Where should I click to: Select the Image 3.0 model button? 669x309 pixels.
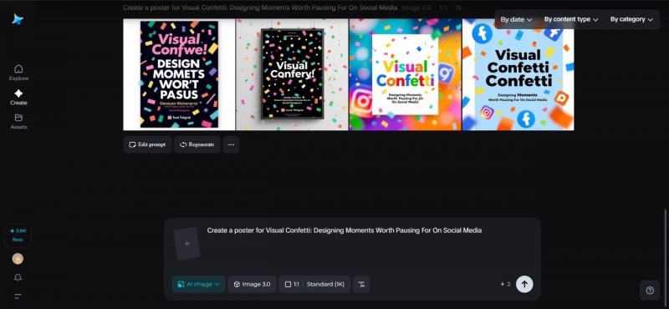pos(253,284)
